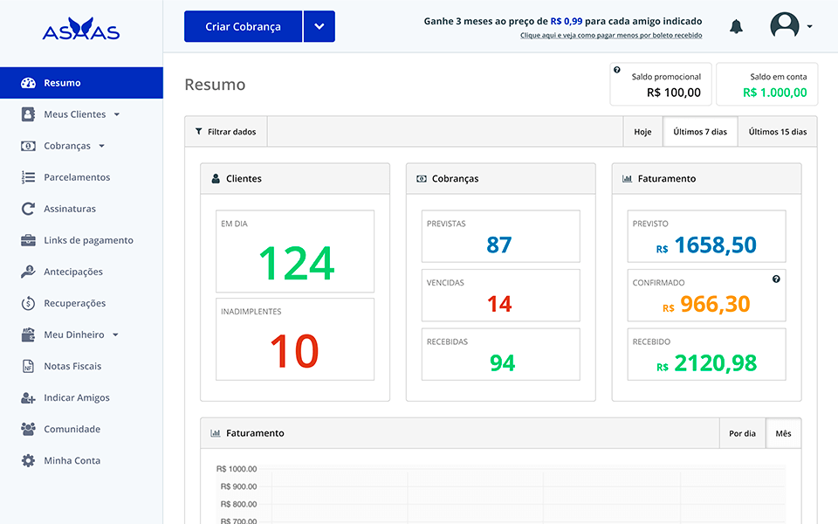
Task: Click the profile avatar at top right
Action: pos(783,25)
